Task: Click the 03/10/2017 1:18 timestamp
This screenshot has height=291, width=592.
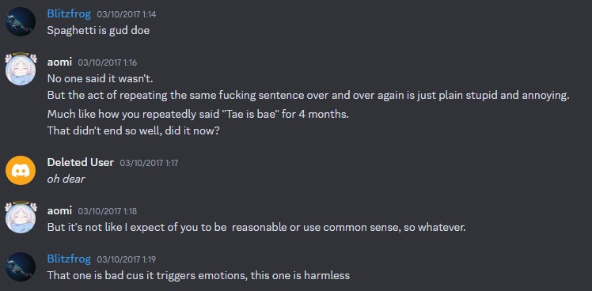Action: click(x=107, y=211)
